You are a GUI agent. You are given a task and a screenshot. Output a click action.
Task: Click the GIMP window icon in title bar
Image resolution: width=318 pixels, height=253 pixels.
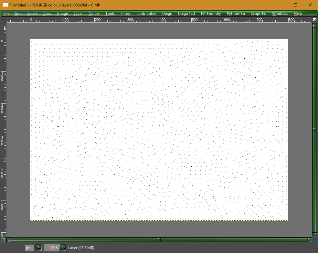coord(5,5)
